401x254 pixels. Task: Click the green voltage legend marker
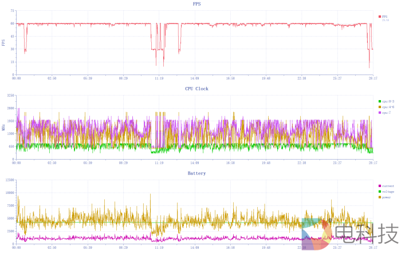380,192
